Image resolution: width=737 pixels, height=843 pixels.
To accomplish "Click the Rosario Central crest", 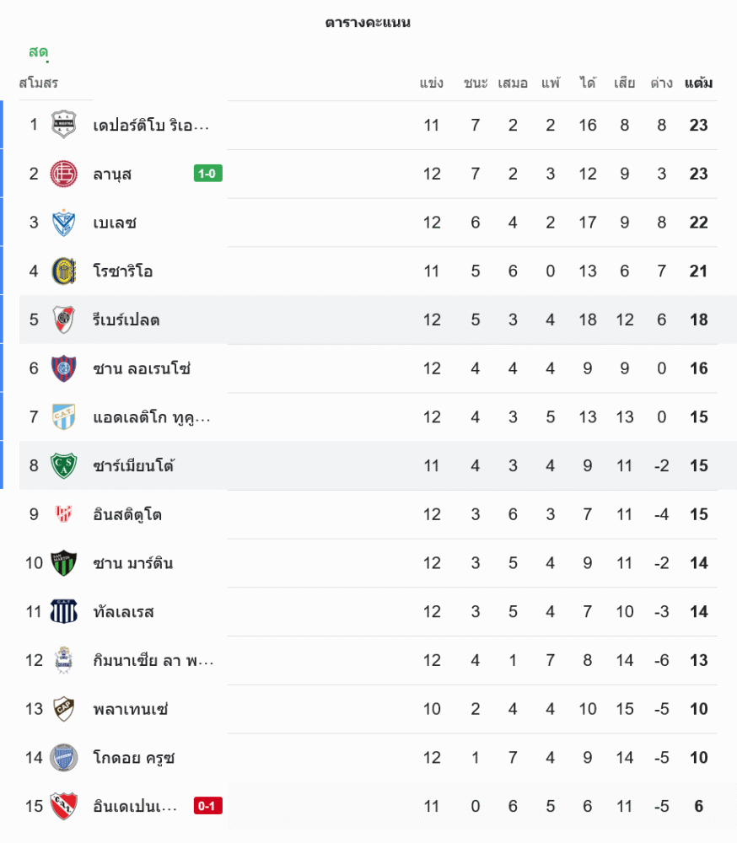I will 63,271.
